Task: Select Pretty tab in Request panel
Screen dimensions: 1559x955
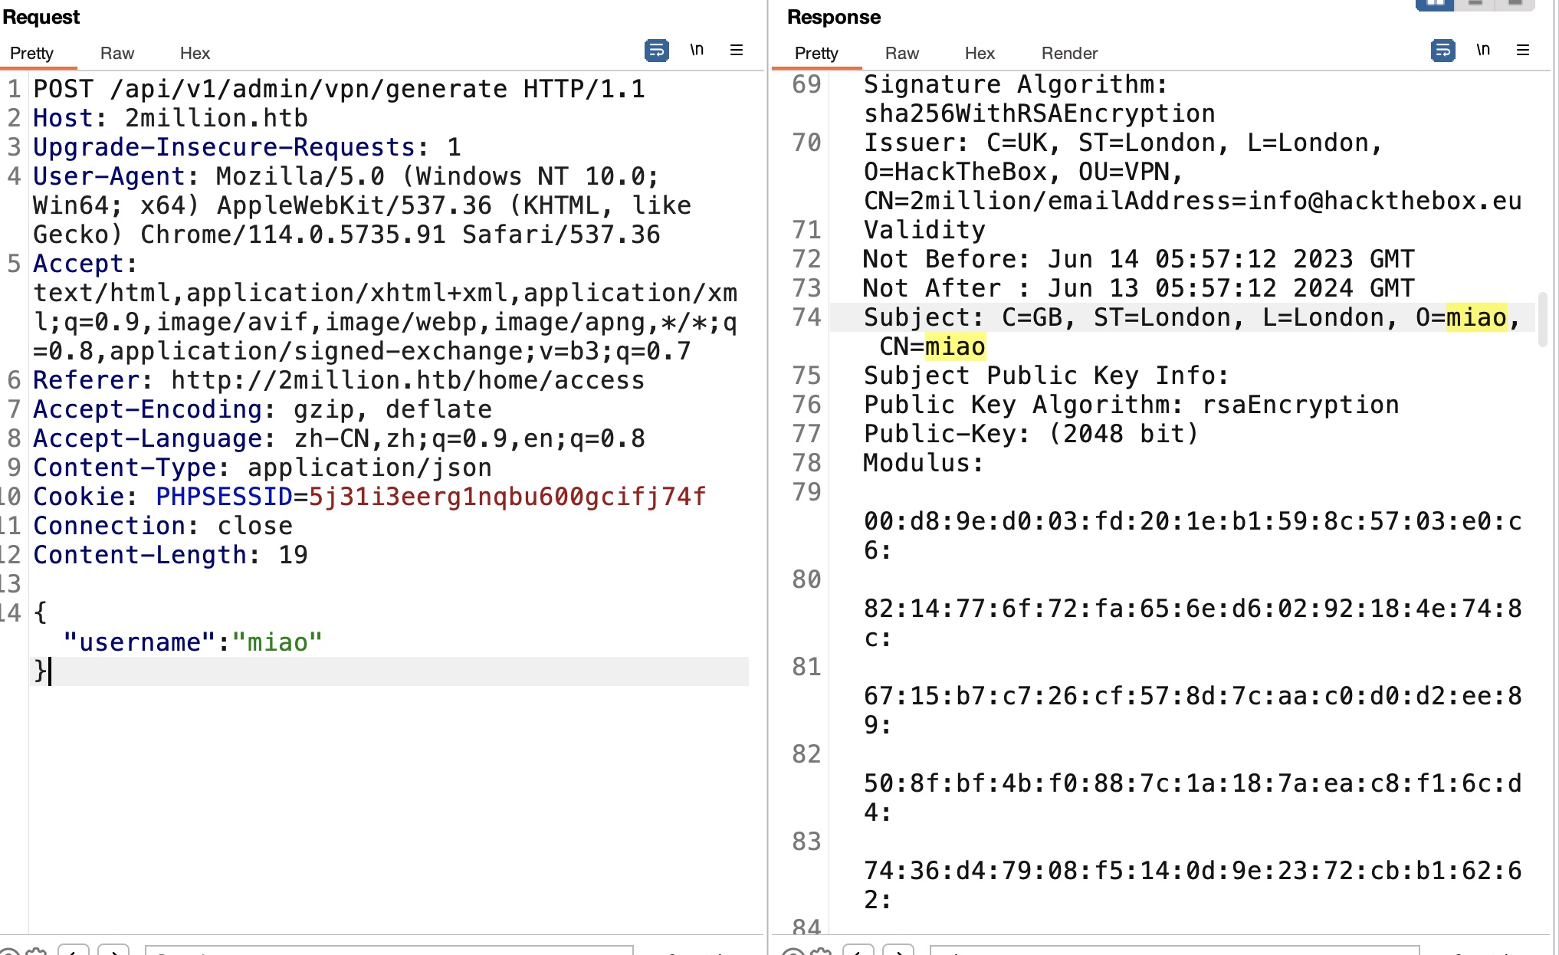Action: [31, 53]
